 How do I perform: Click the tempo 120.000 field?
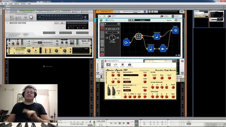(x=101, y=121)
